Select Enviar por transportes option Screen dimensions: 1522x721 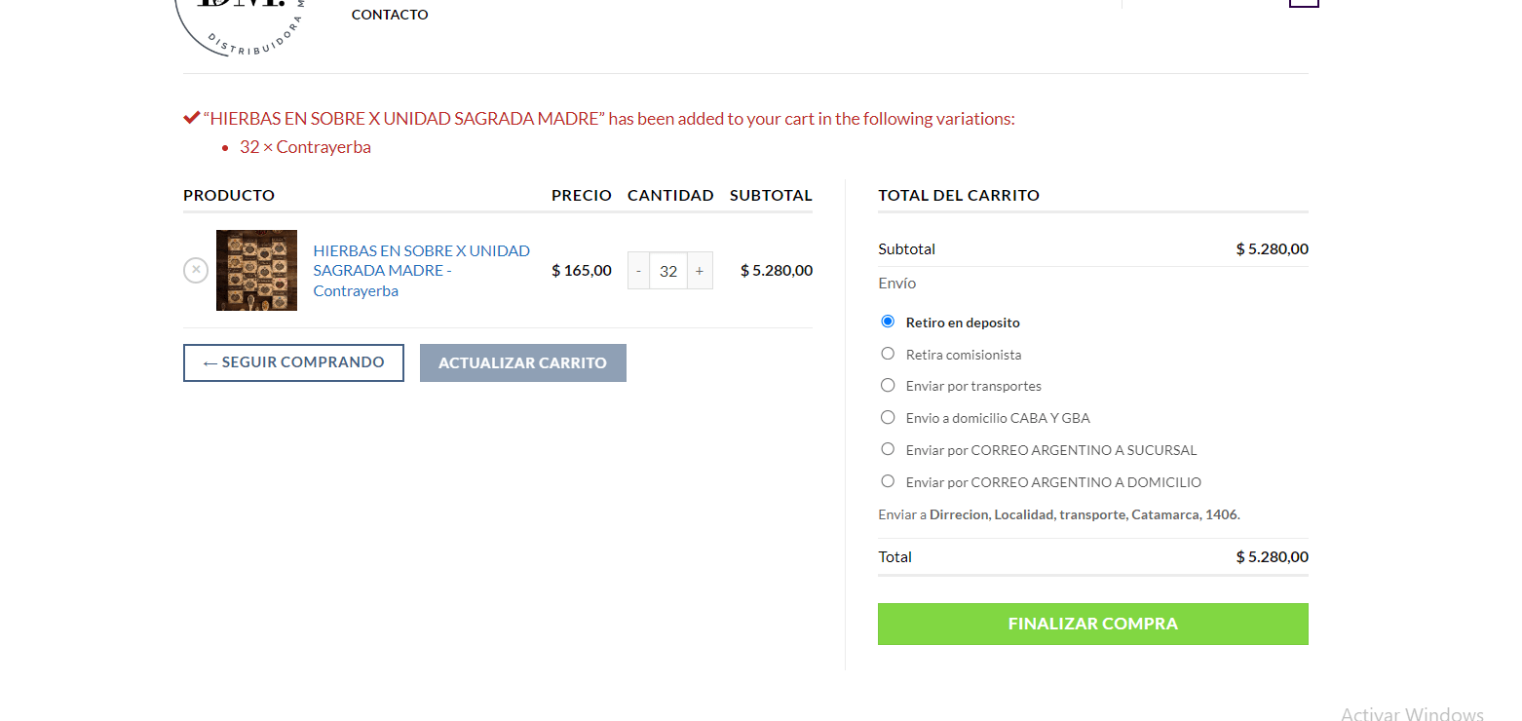tap(888, 385)
